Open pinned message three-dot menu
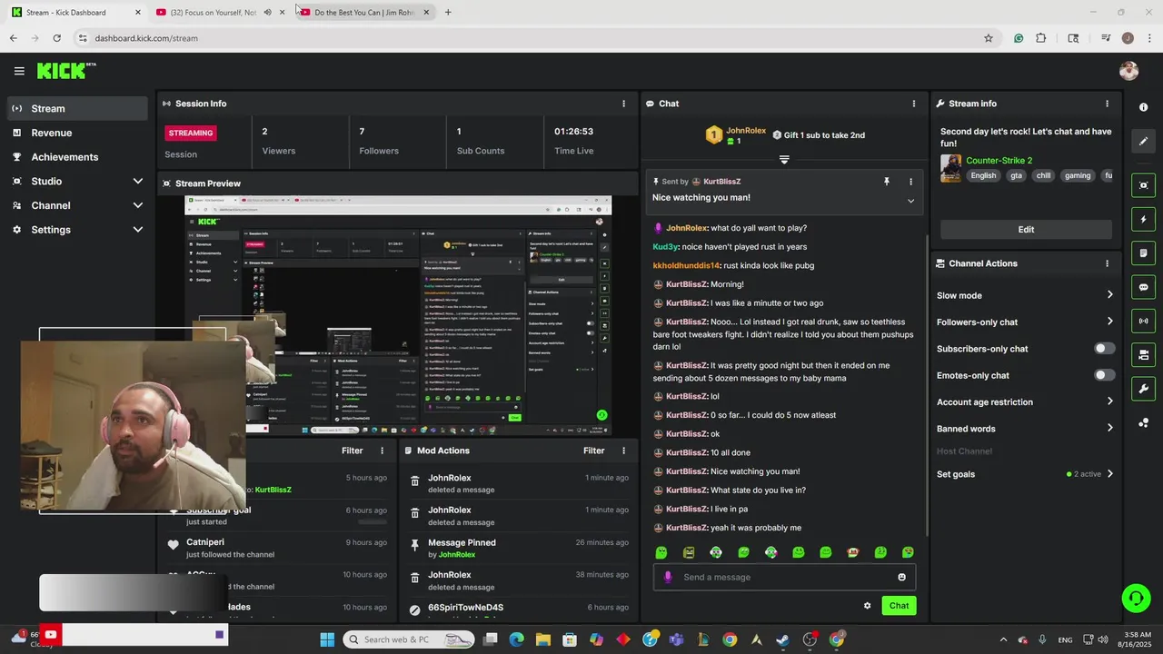Viewport: 1163px width, 654px height. click(x=910, y=182)
